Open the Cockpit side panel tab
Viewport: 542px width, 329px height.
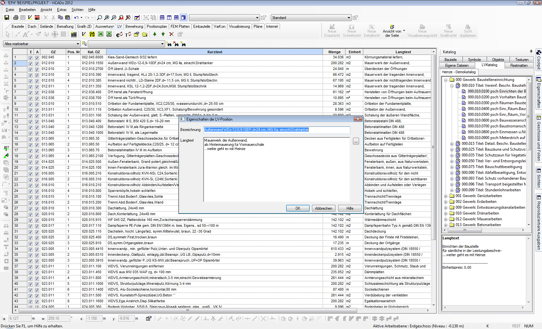pyautogui.click(x=538, y=59)
